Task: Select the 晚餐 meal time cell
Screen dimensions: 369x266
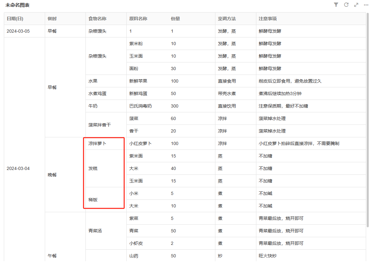Action: [52, 175]
